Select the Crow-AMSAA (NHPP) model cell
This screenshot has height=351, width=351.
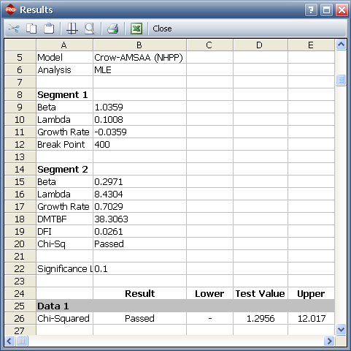(139, 58)
